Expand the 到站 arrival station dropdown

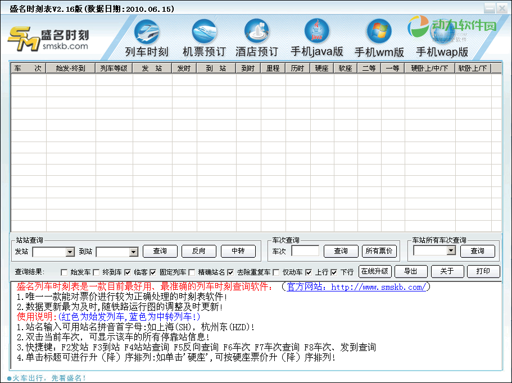point(133,252)
